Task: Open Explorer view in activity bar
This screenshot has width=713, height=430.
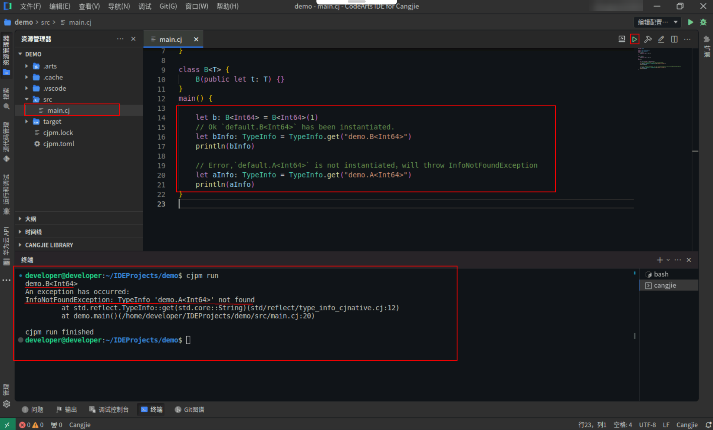Action: [6, 55]
